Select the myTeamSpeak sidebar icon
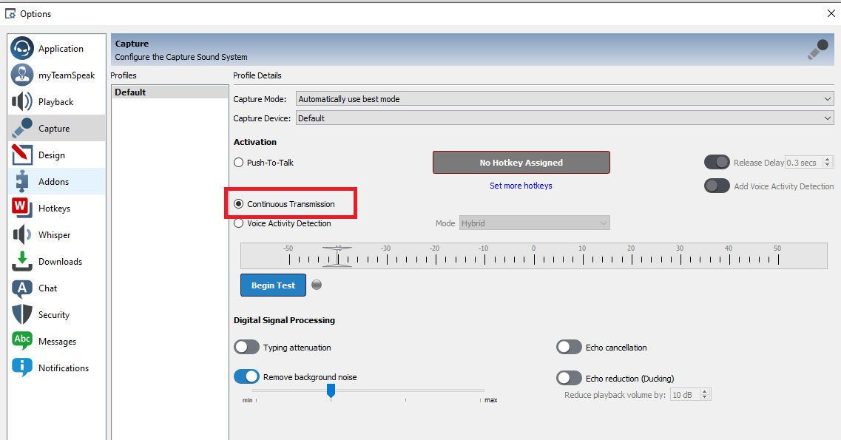 coord(22,75)
